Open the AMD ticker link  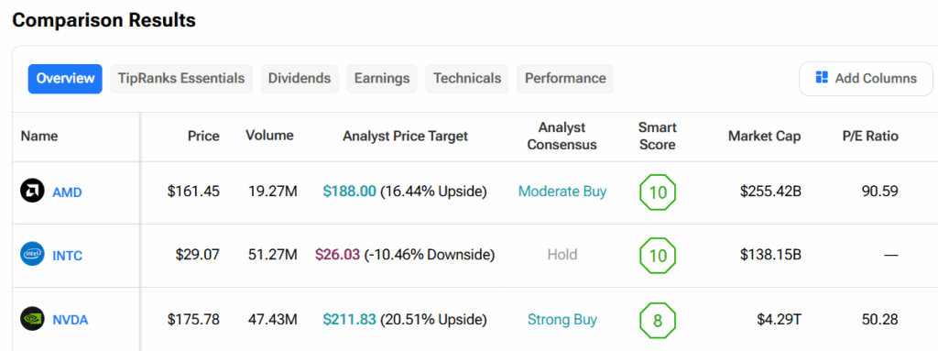pyautogui.click(x=67, y=192)
